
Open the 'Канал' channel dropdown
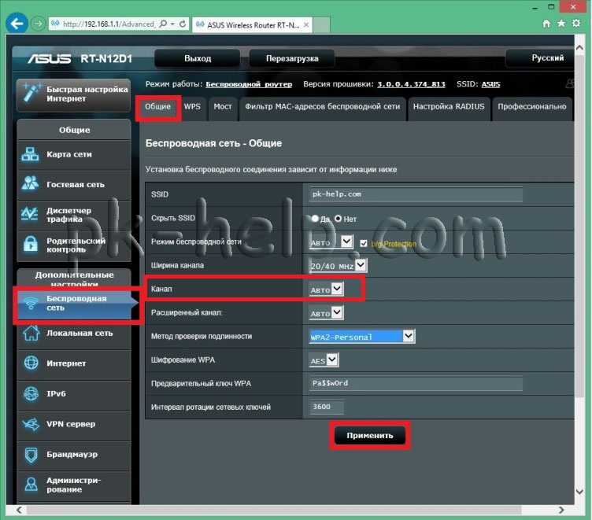tap(326, 290)
